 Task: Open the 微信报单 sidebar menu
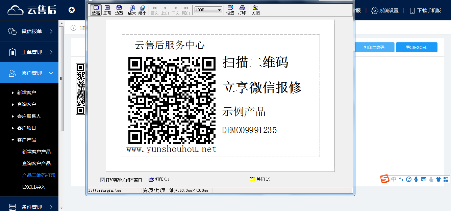(x=29, y=31)
